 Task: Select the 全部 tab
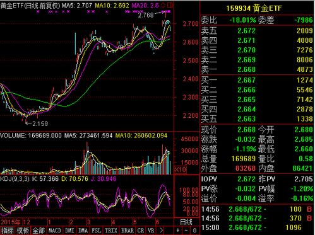point(39,231)
